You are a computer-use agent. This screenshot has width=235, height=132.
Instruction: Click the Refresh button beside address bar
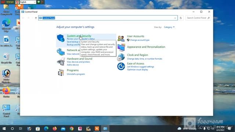coord(181,18)
